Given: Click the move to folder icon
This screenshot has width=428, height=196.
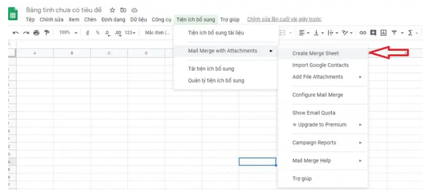Looking at the screenshot, I should tap(123, 10).
